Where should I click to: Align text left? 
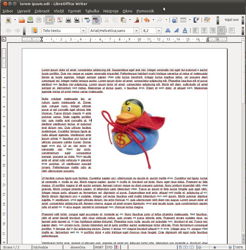tap(196, 30)
